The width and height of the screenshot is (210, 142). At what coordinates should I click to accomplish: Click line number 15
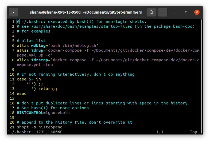12,98
